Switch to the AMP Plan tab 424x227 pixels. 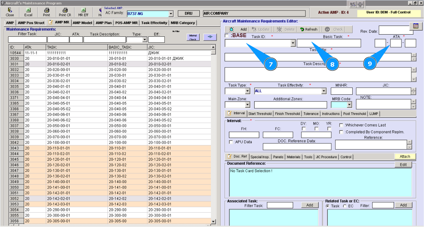(x=103, y=23)
